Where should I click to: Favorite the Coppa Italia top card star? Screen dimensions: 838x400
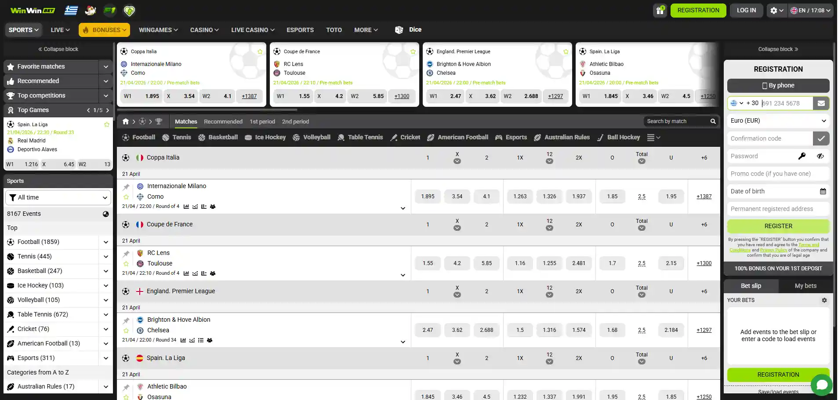point(260,51)
